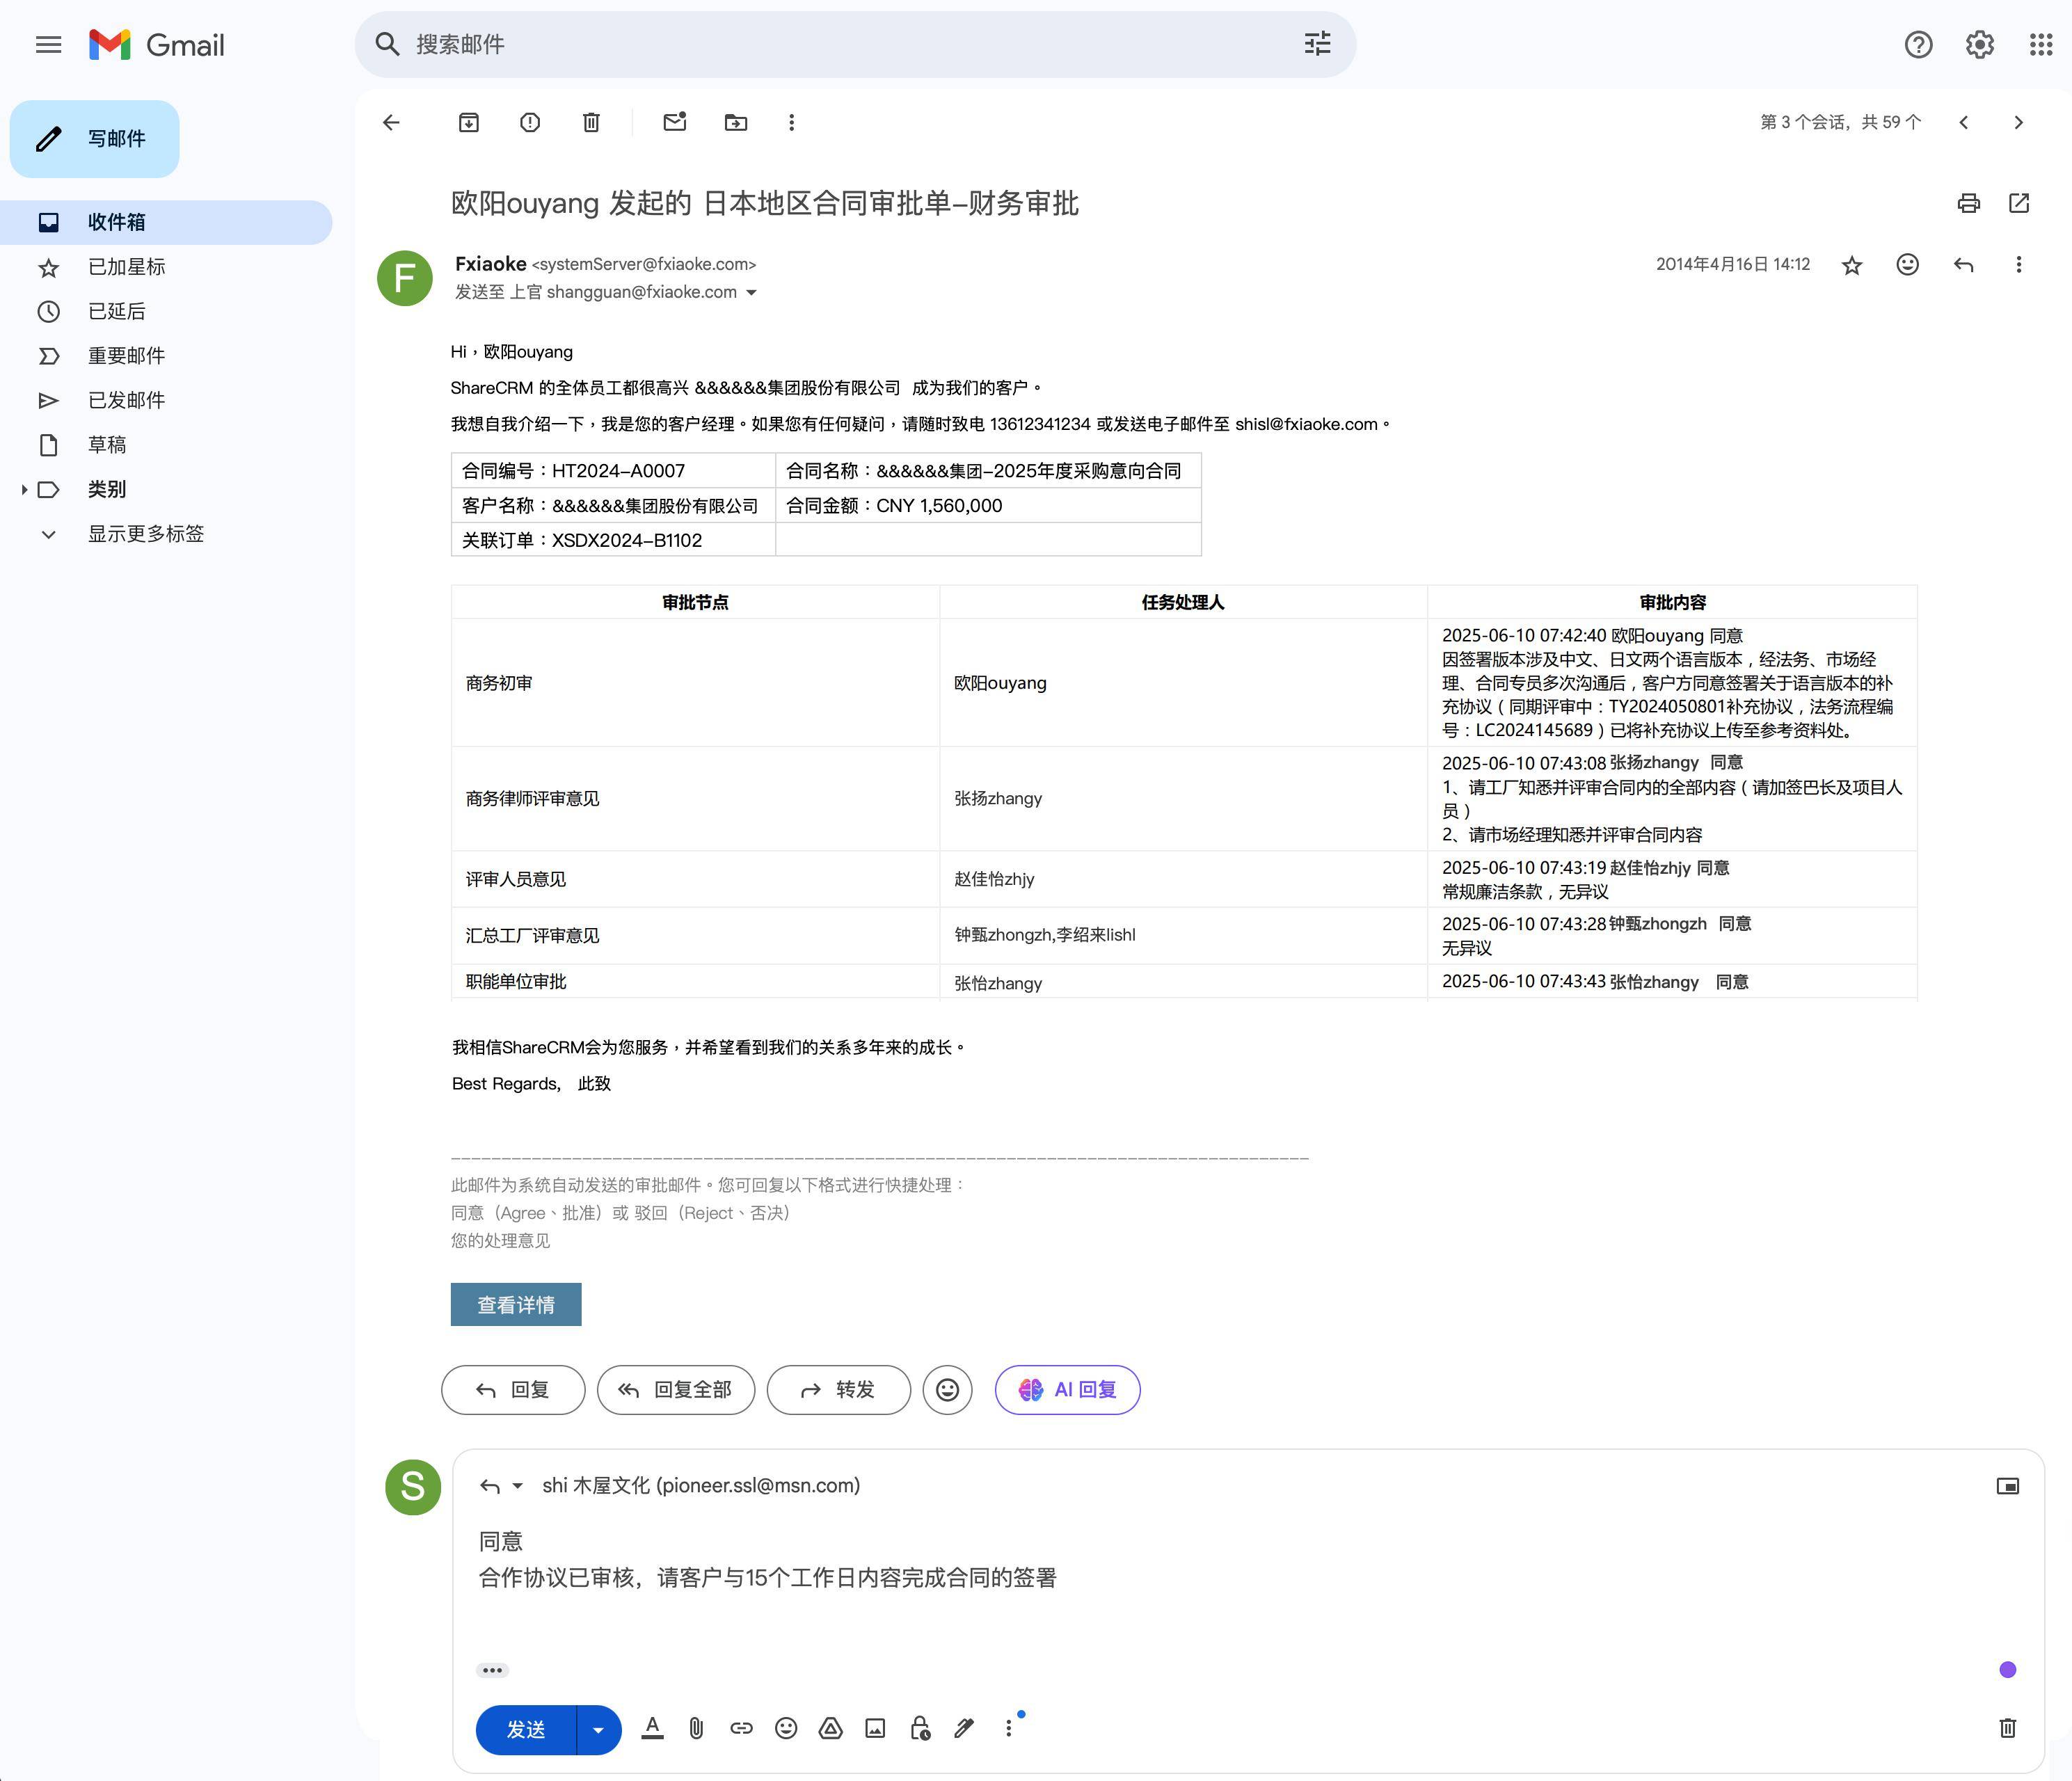Report this email as spam

click(530, 122)
